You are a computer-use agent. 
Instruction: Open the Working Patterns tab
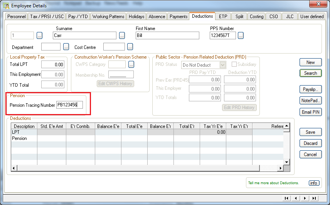click(108, 17)
